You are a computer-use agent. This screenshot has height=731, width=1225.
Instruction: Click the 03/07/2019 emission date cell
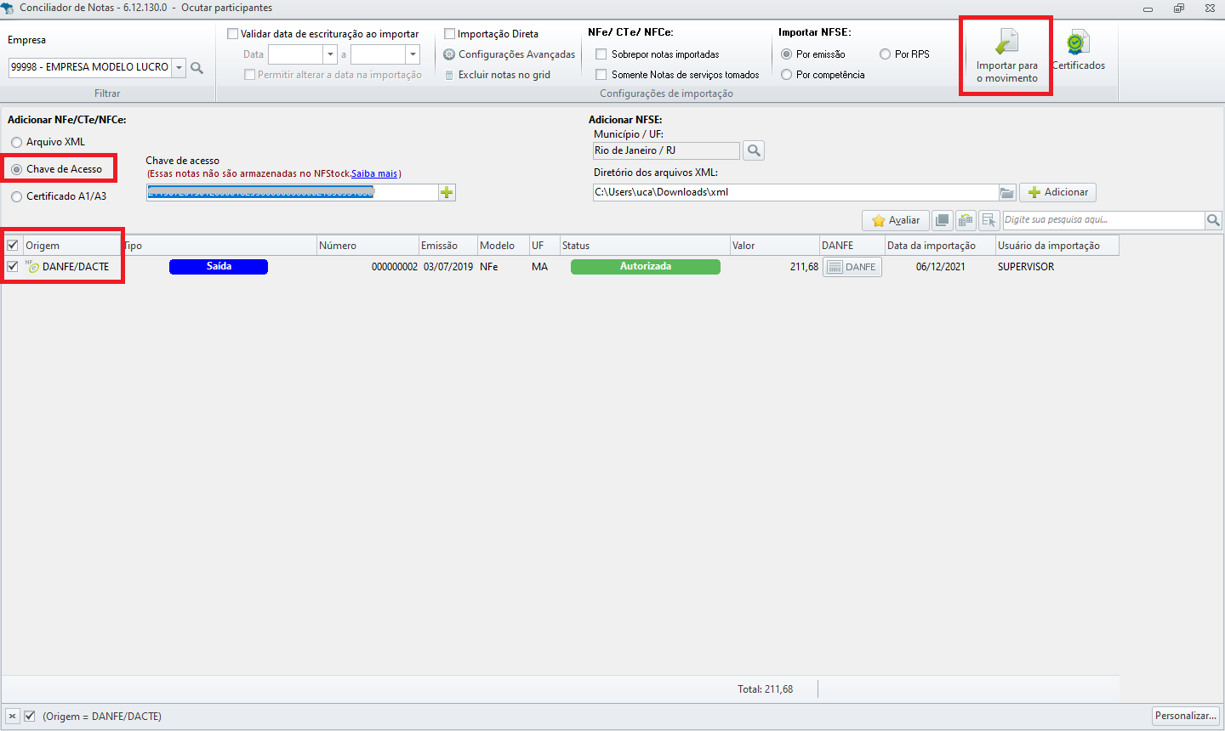coord(448,267)
